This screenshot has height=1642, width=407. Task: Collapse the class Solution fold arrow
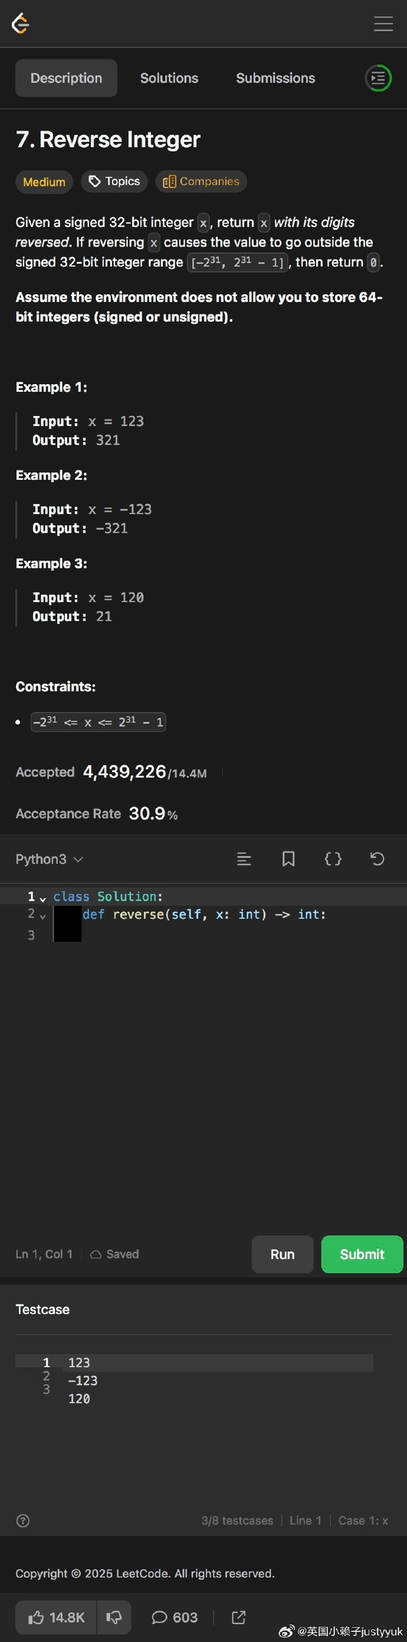pos(43,899)
